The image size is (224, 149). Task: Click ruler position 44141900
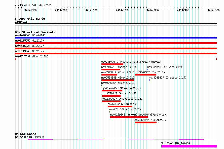[x=30, y=10]
